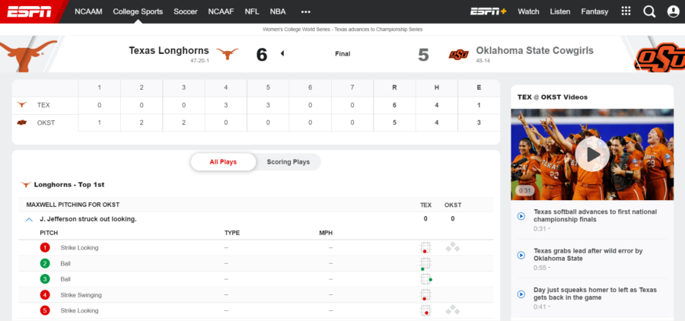Click Women's College World Series note text
Image resolution: width=685 pixels, height=321 pixels.
click(x=342, y=29)
